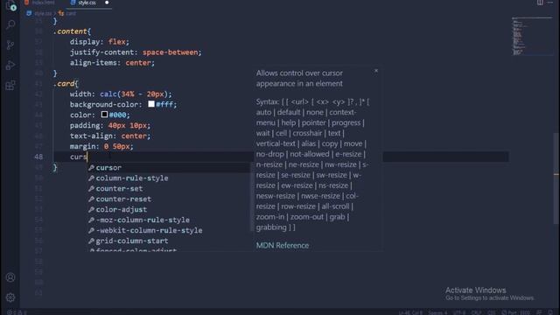Image resolution: width=560 pixels, height=315 pixels.
Task: Click the Live Server Port status entry
Action: 515,312
